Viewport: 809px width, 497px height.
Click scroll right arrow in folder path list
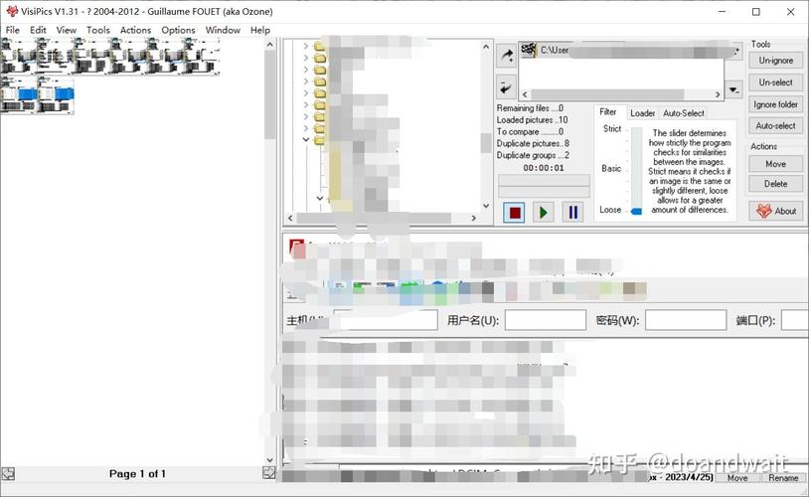pyautogui.click(x=718, y=94)
